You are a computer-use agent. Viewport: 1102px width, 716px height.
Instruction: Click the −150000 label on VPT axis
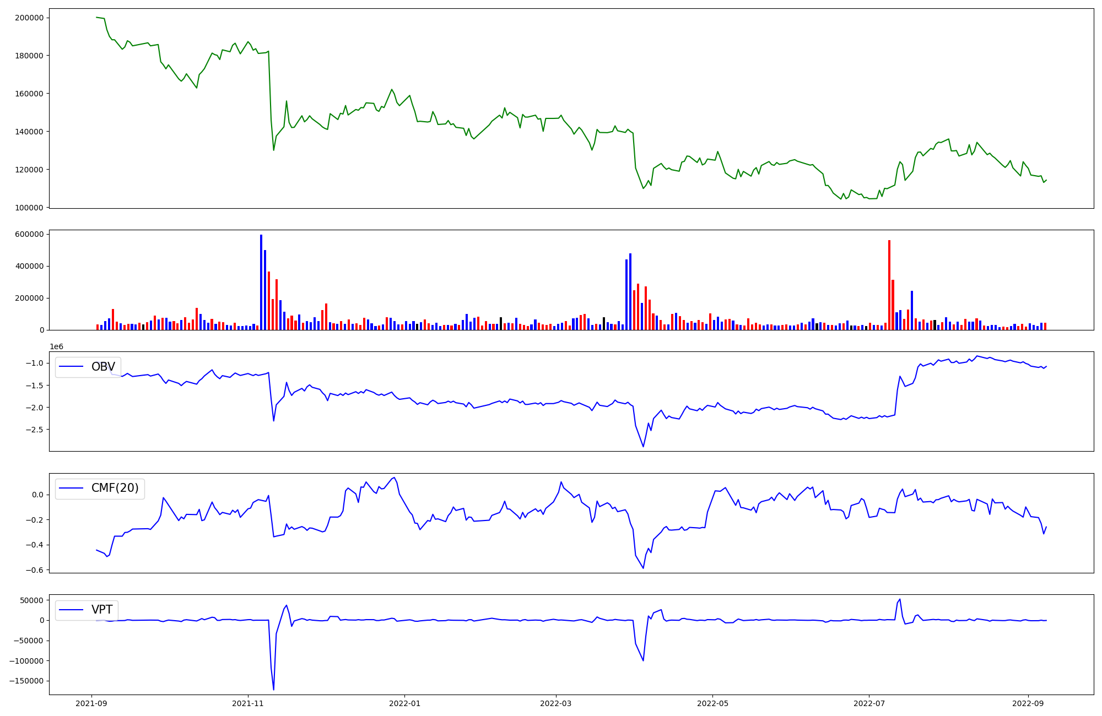(26, 681)
